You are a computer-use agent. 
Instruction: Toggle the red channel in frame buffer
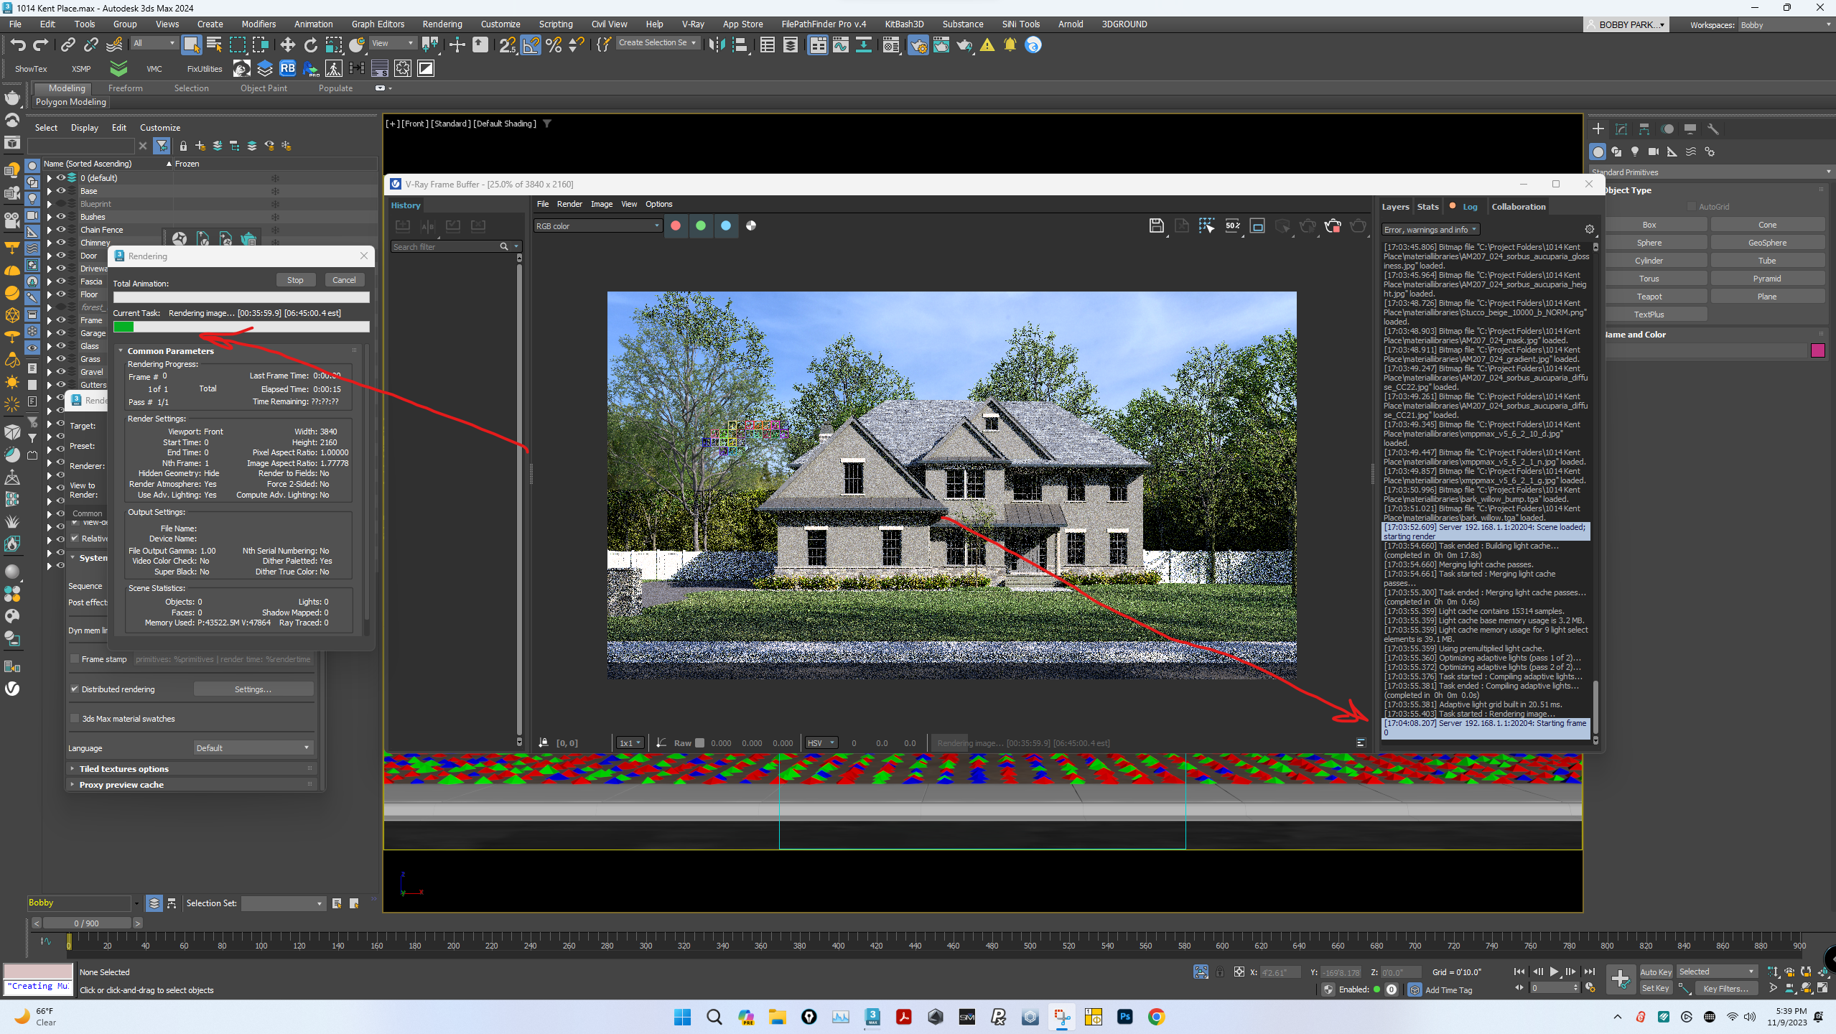(x=676, y=225)
